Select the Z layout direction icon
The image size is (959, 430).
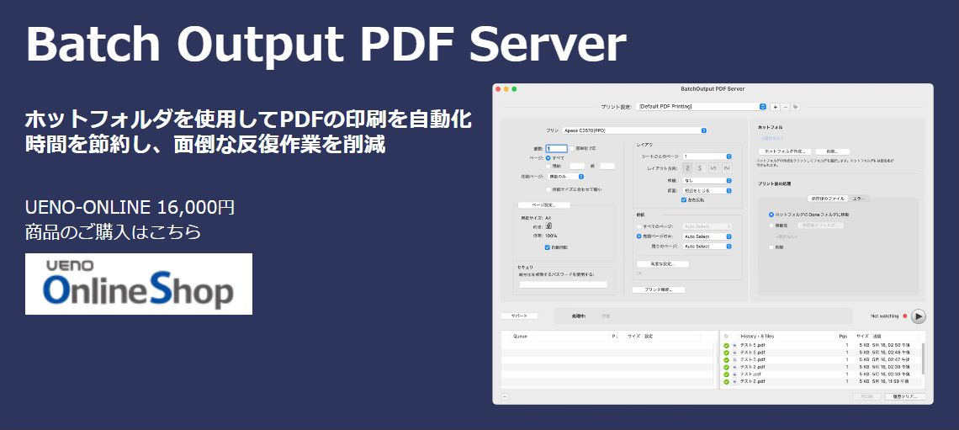tap(687, 167)
